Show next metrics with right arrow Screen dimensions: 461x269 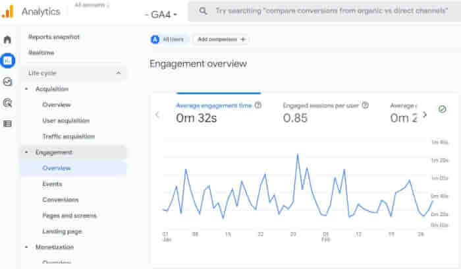coord(425,114)
